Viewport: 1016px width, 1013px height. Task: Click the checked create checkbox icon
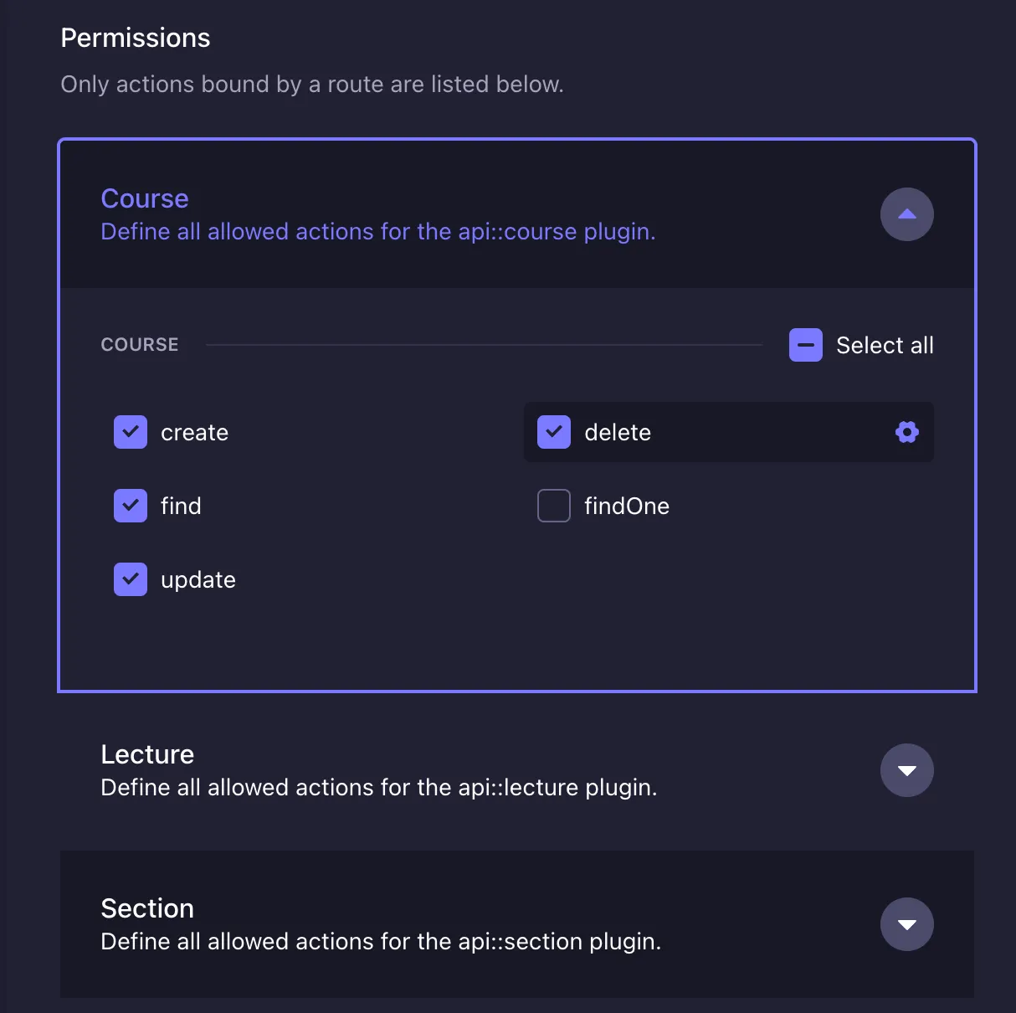[131, 432]
